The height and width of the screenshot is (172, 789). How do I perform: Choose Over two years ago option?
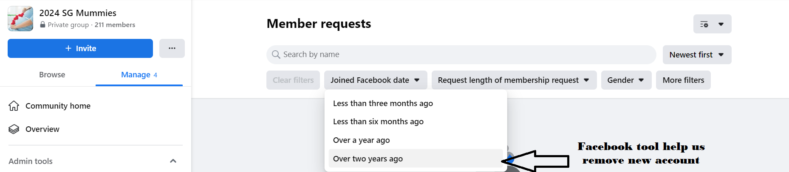pyautogui.click(x=368, y=159)
